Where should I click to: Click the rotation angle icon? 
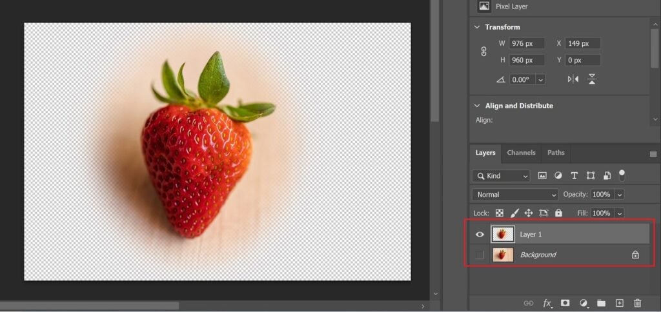(x=501, y=79)
